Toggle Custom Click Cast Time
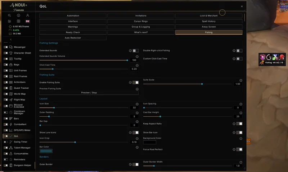288x172 pixels. [239, 59]
